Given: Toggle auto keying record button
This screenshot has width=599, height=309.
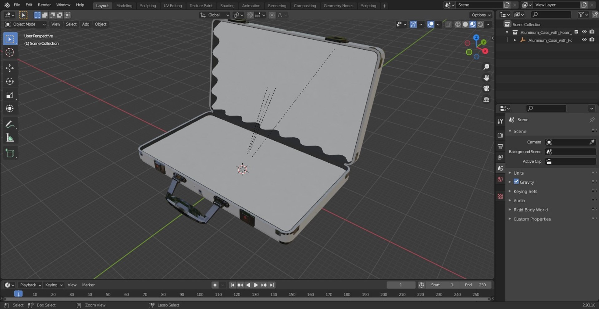Looking at the screenshot, I should tap(215, 285).
